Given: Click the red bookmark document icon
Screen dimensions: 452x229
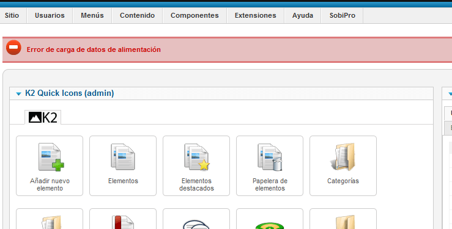Looking at the screenshot, I should coord(123,222).
